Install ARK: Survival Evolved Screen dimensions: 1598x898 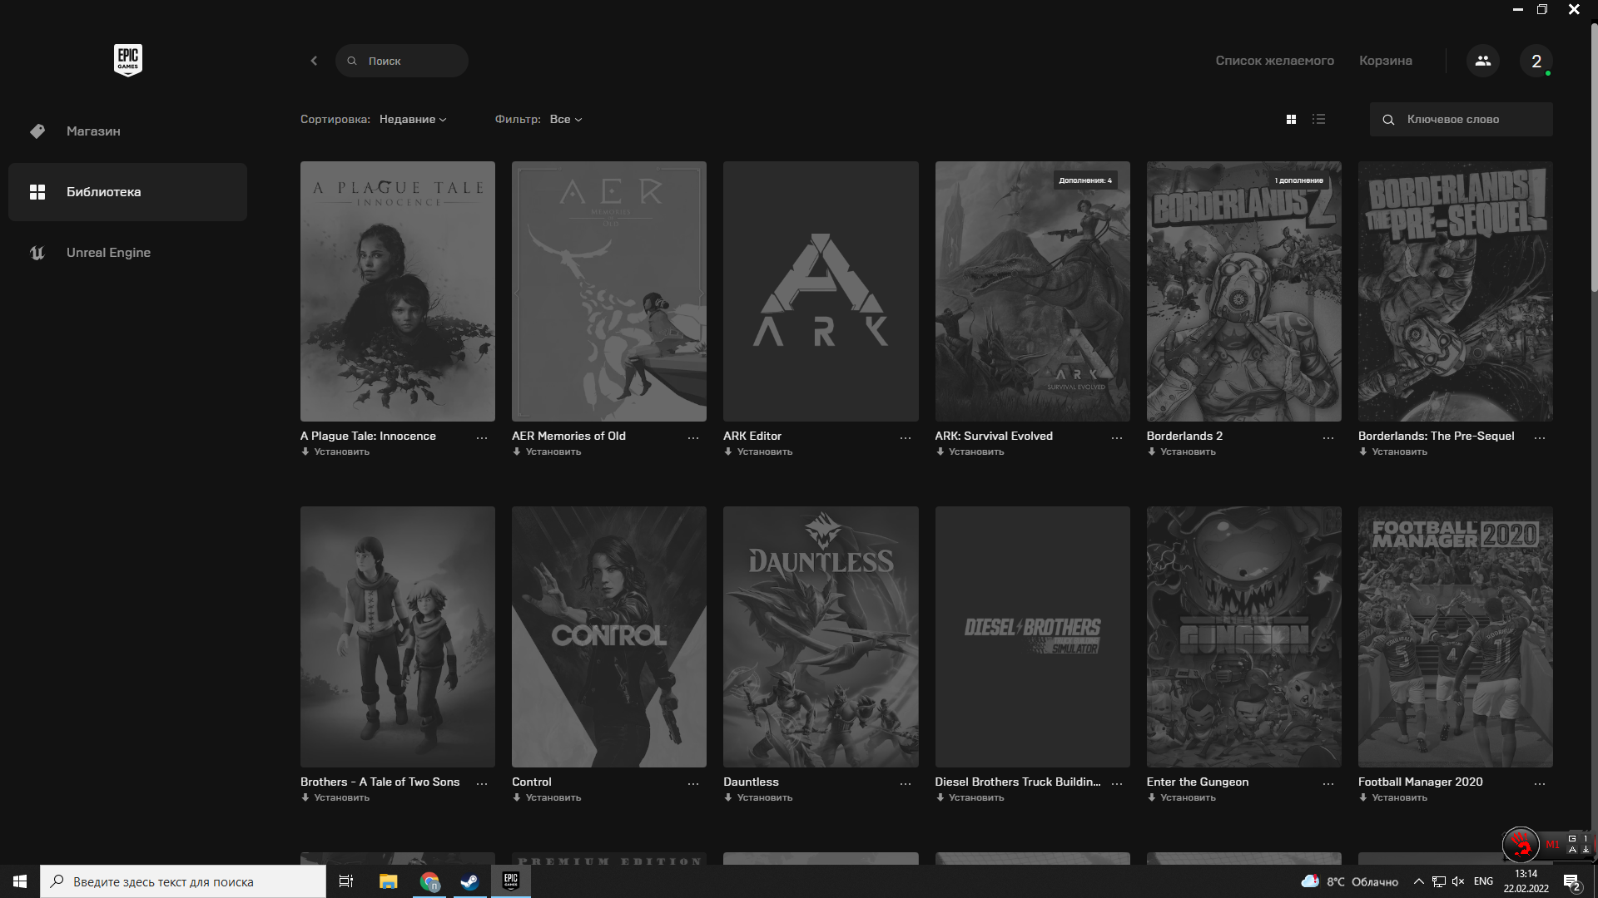click(x=970, y=452)
